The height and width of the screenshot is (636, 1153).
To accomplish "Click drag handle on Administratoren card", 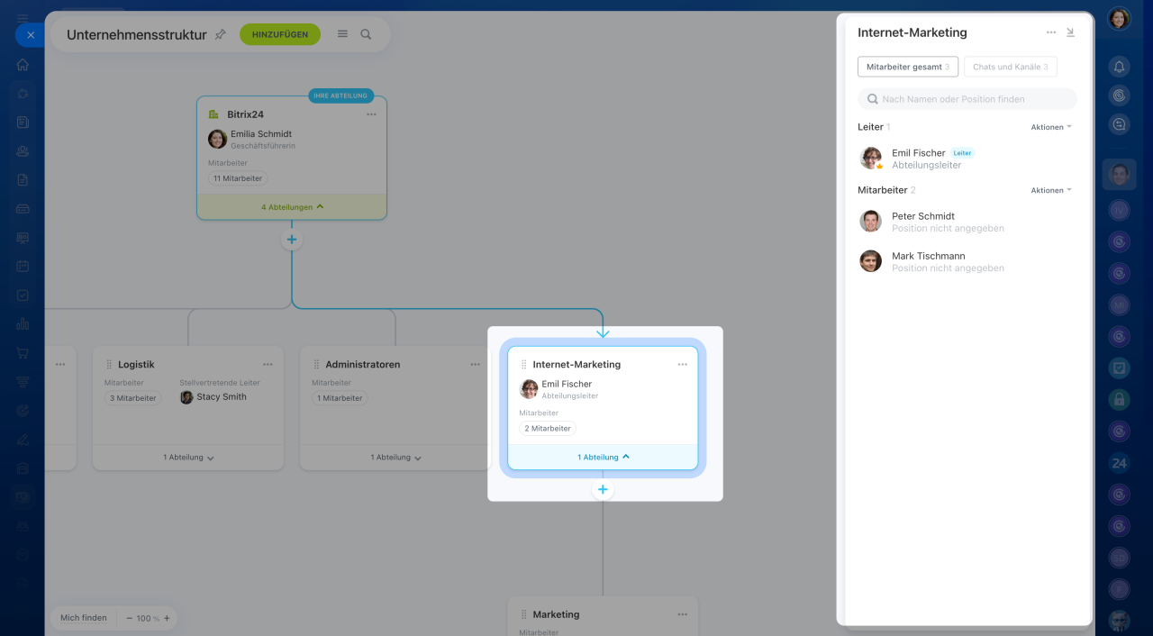I will pyautogui.click(x=316, y=365).
